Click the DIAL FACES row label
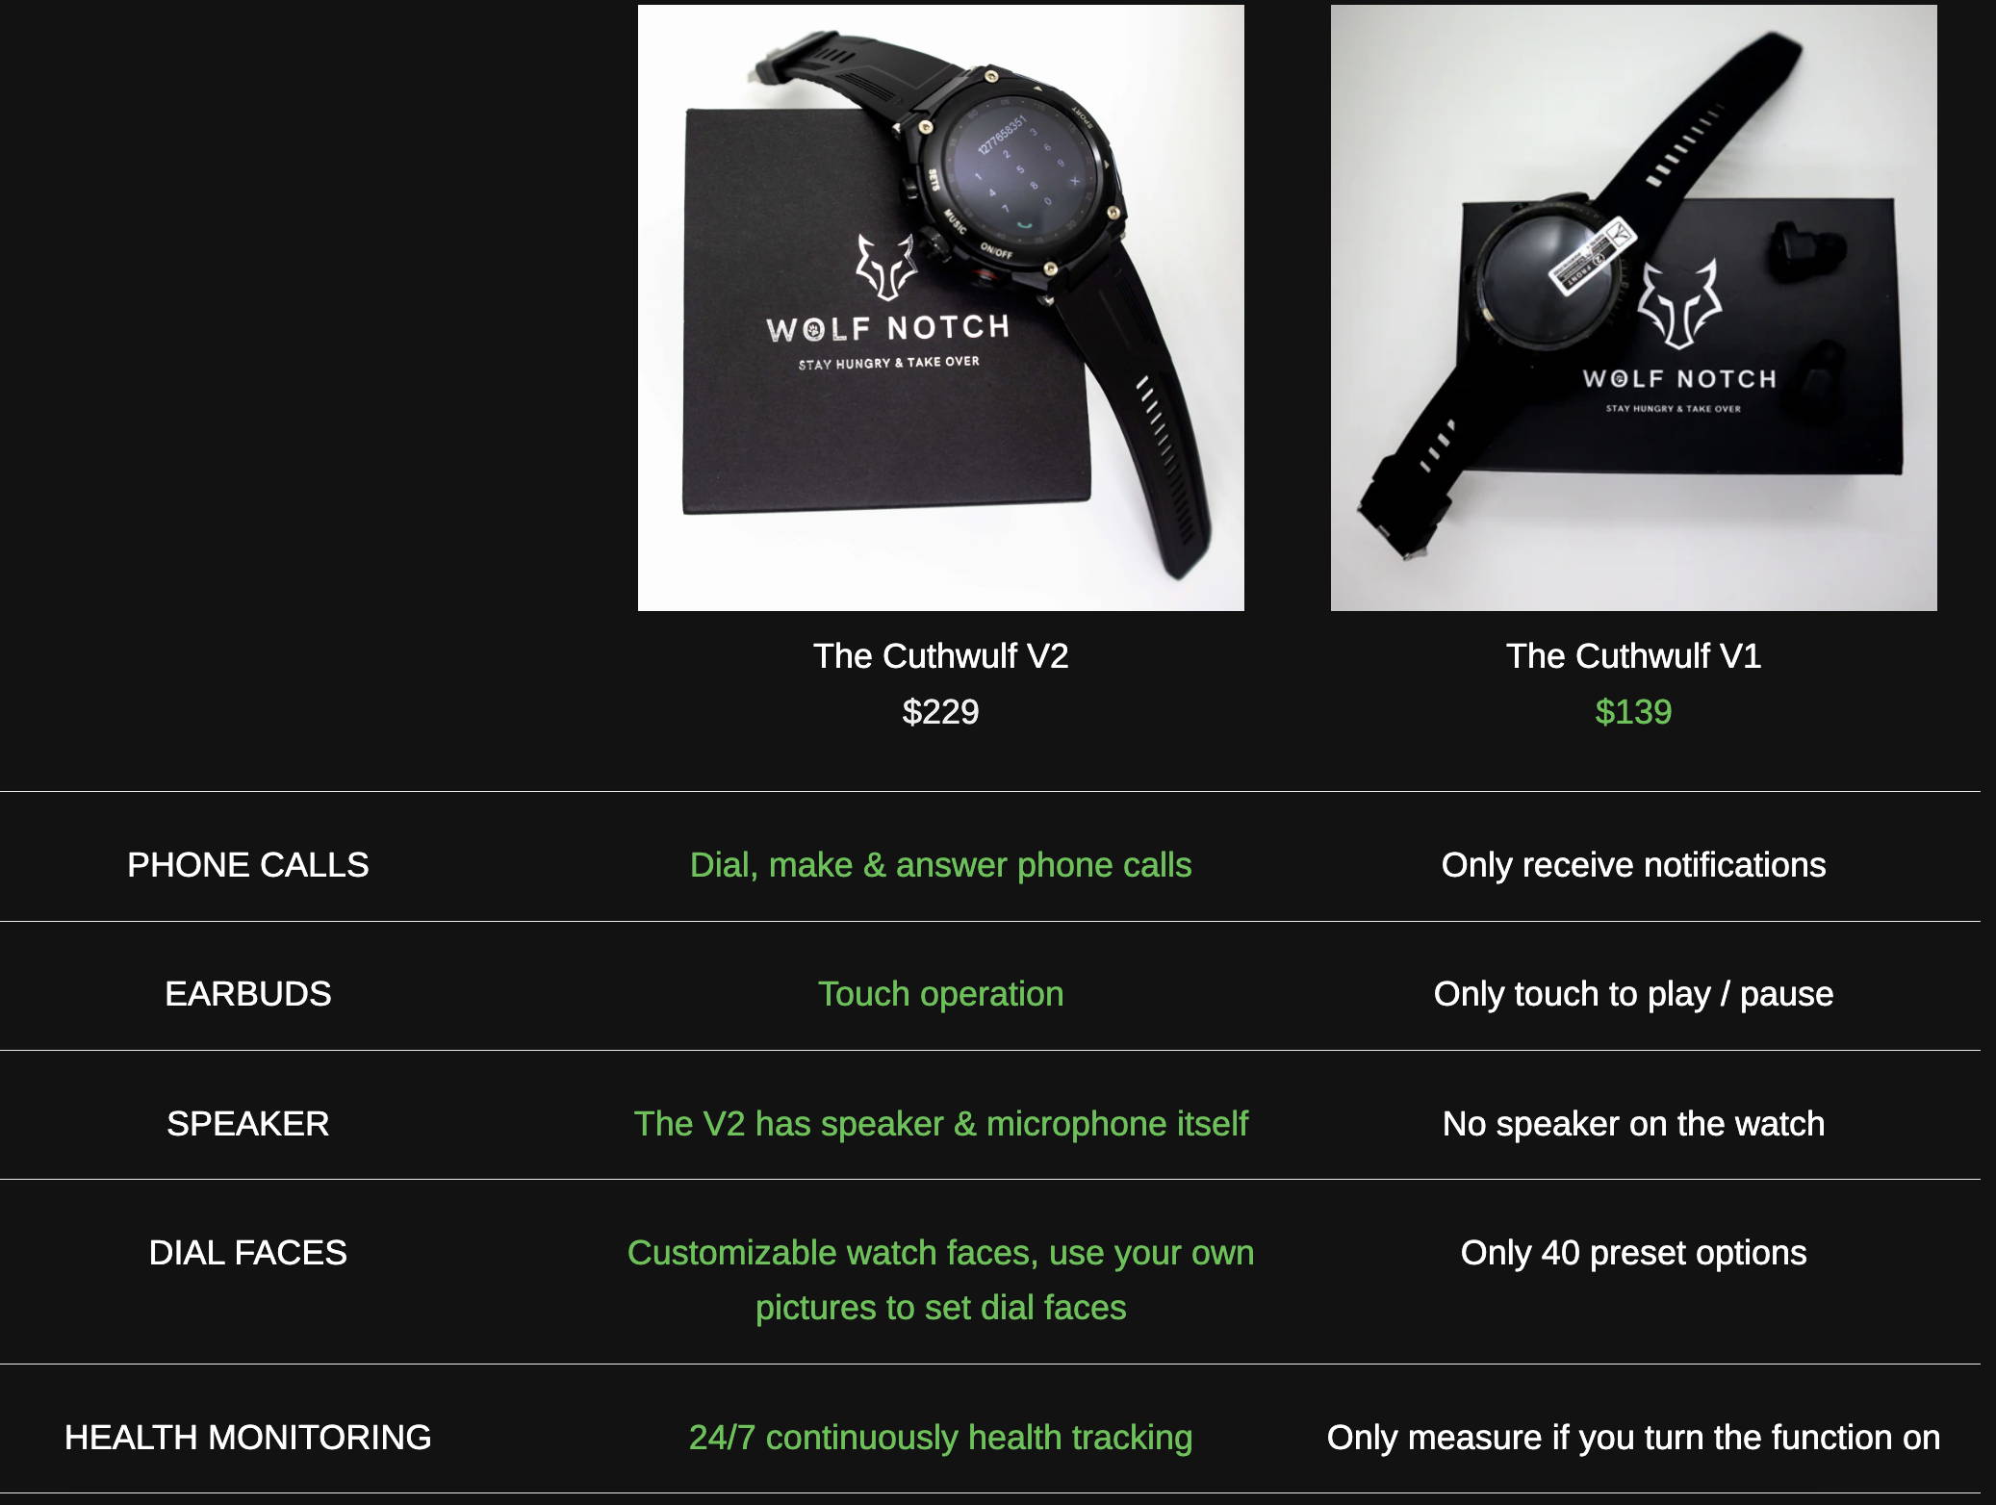The height and width of the screenshot is (1505, 1996). point(248,1253)
